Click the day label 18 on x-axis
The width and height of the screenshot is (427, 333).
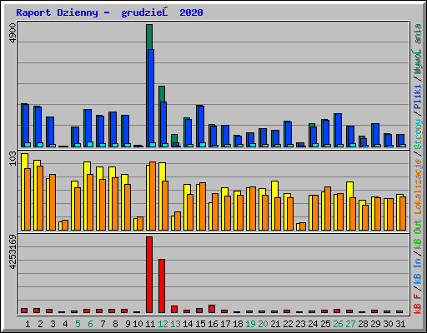click(x=238, y=324)
